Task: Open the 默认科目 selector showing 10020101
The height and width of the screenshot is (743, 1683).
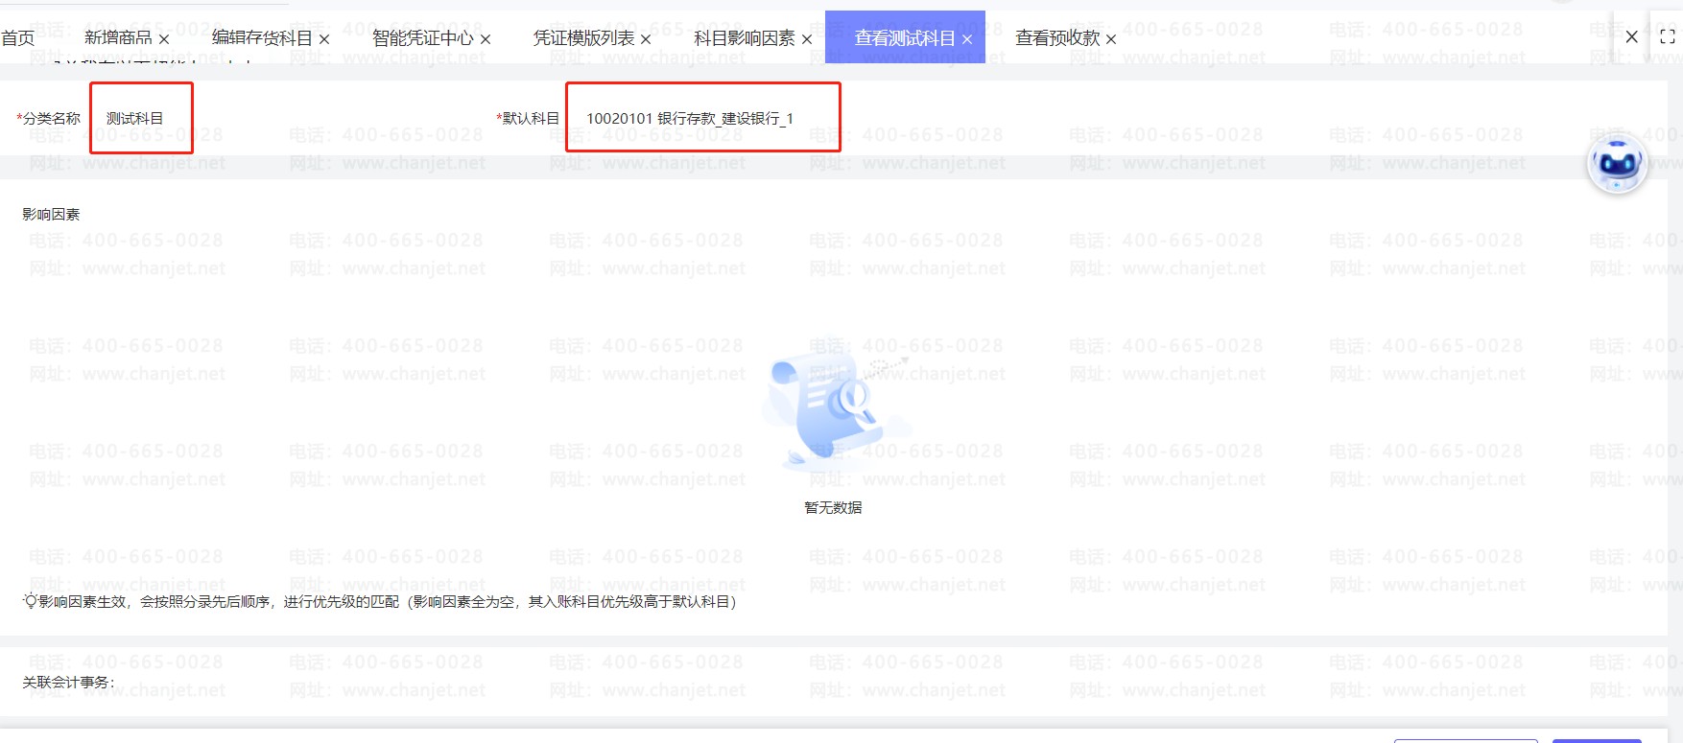Action: [702, 118]
